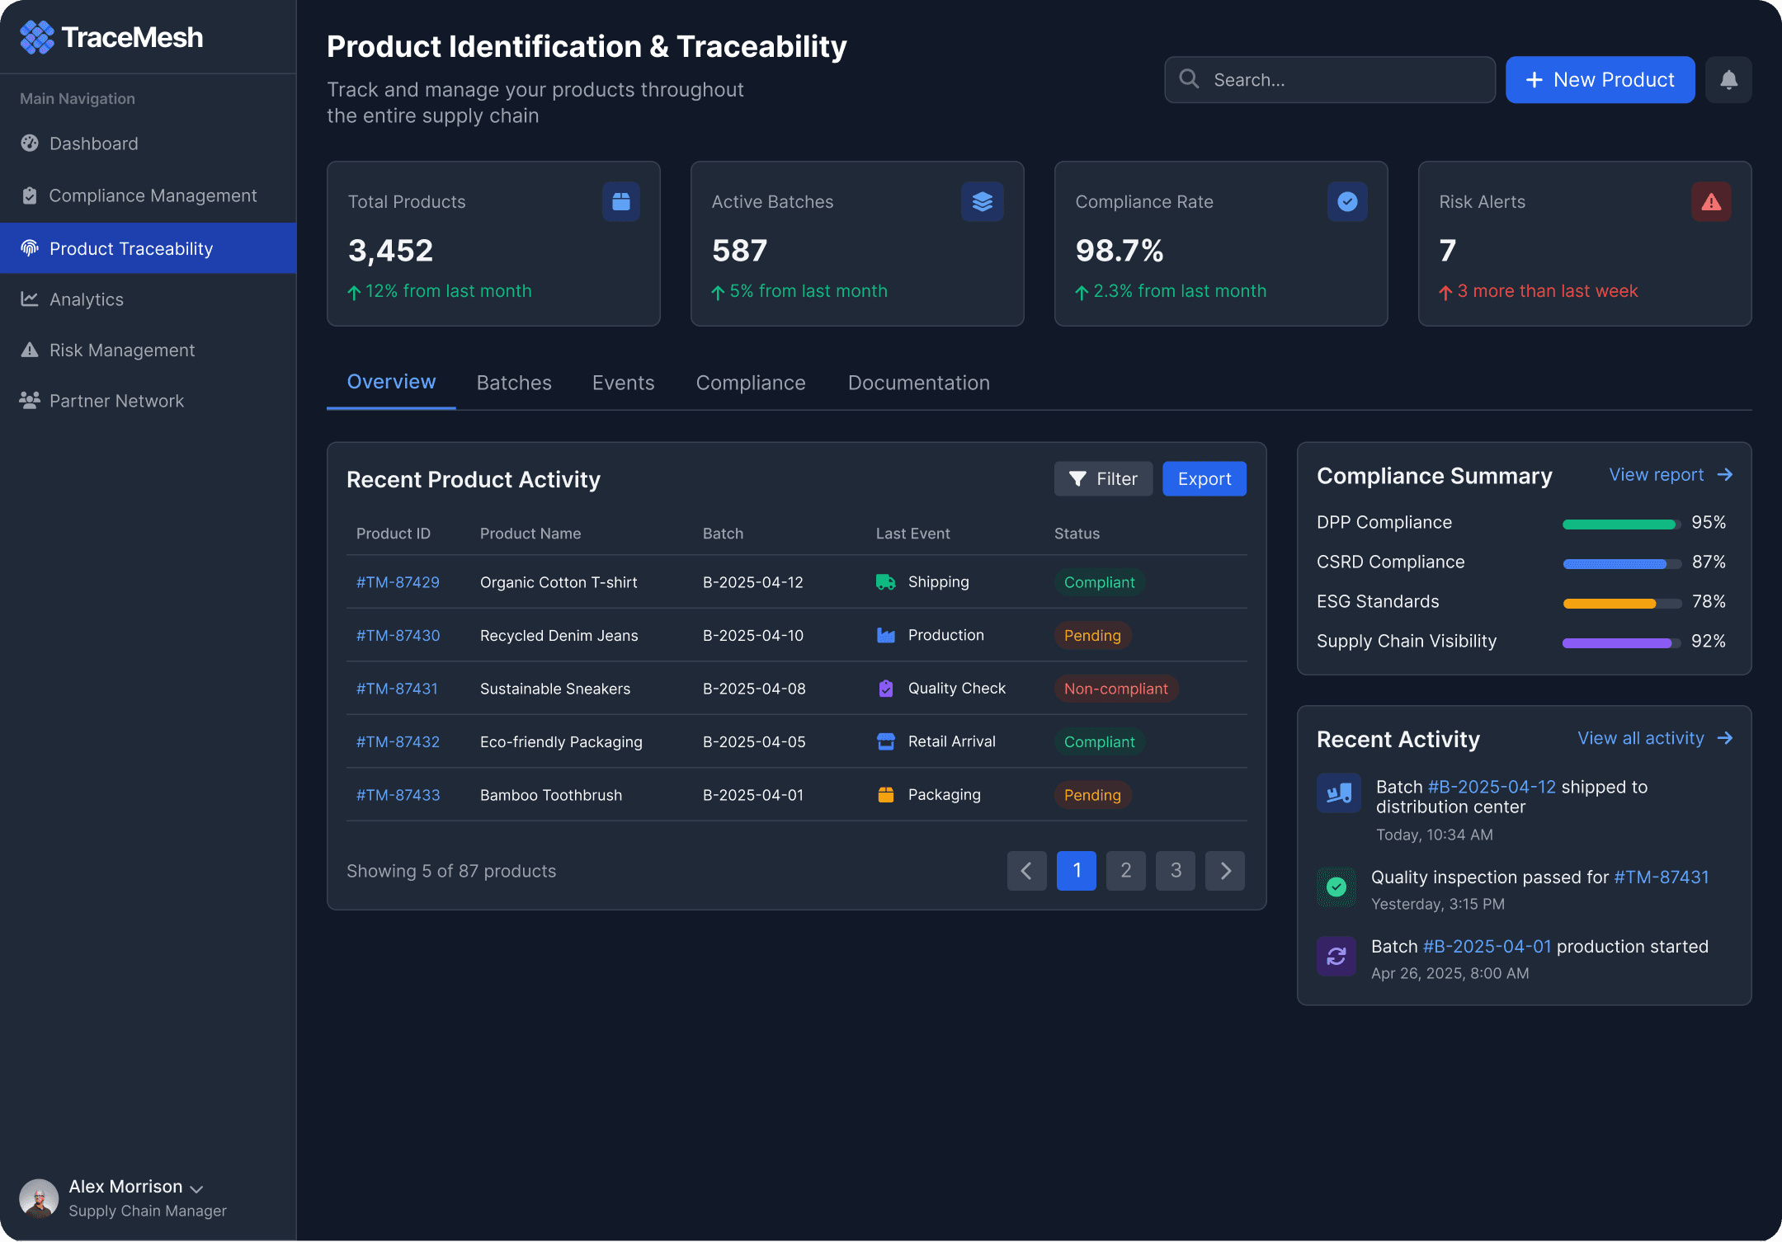The height and width of the screenshot is (1242, 1782).
Task: Open product link #TM-87433
Action: [x=398, y=795]
